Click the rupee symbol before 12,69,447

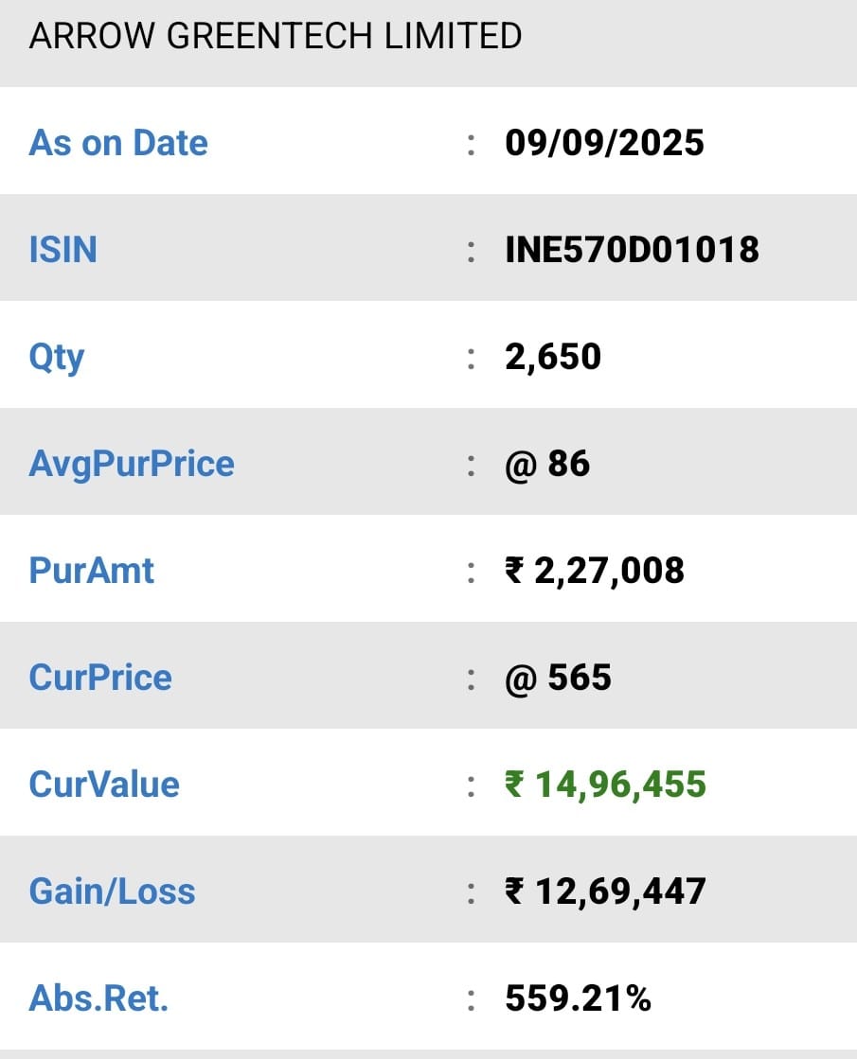tap(514, 891)
